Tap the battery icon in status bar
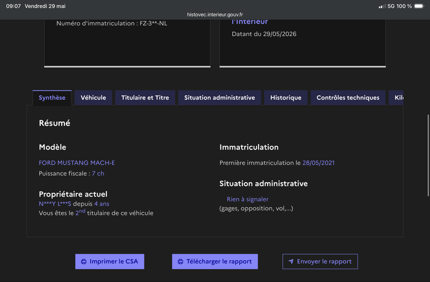 419,6
